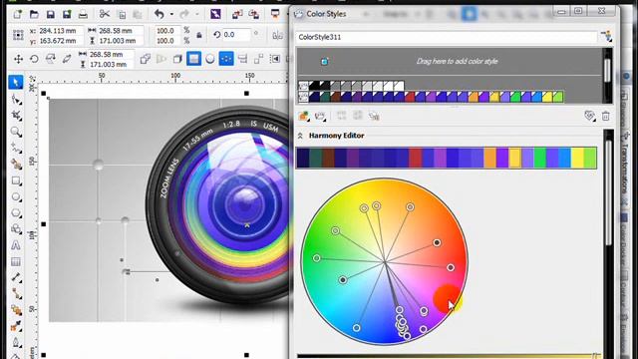Click the Delete trash icon in Color Styles
Image resolution: width=638 pixels, height=359 pixels.
tap(606, 116)
